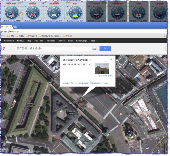The width and height of the screenshot is (170, 156).
Task: Open the YouTube item in Google bar
Action: coord(39,41)
